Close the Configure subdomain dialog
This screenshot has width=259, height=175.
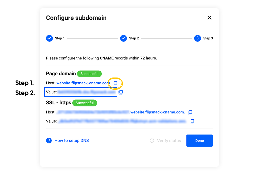tap(209, 18)
